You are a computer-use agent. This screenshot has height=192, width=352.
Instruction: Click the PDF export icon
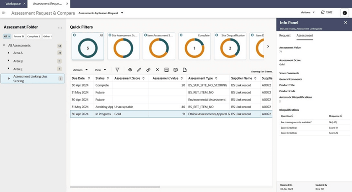click(x=166, y=70)
